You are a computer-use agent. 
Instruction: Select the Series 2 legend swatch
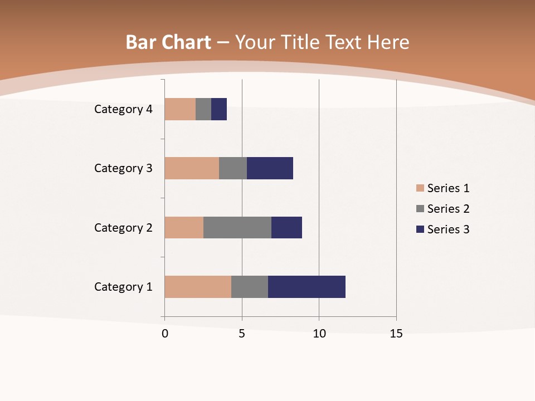click(420, 208)
